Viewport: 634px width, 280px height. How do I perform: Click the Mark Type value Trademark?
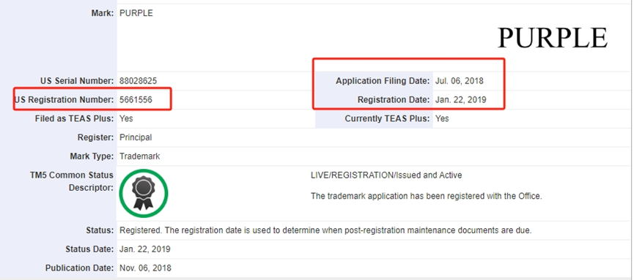[x=140, y=156]
